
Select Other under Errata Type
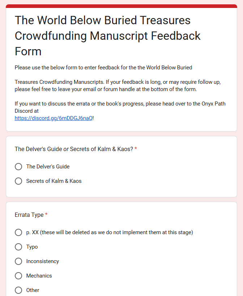[x=18, y=290]
